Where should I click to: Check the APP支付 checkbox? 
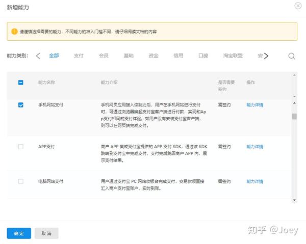[21, 147]
